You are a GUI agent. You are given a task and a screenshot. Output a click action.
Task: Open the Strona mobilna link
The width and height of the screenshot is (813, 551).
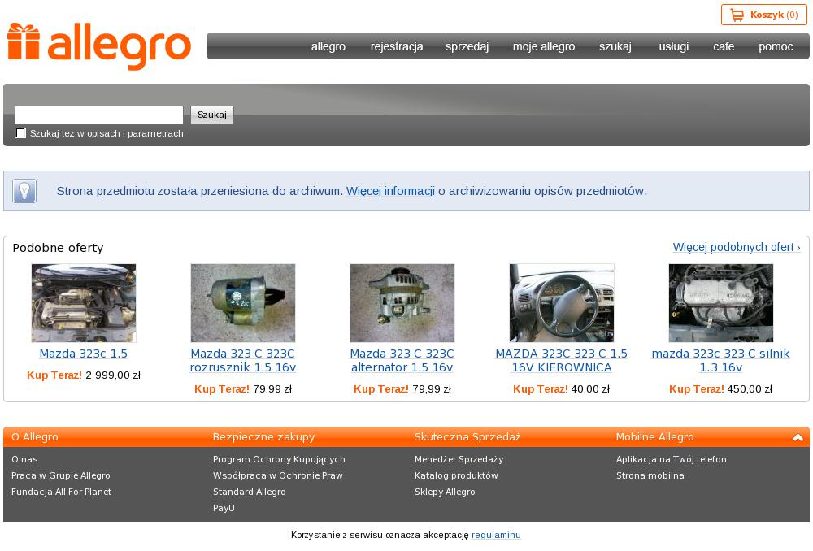click(x=650, y=475)
